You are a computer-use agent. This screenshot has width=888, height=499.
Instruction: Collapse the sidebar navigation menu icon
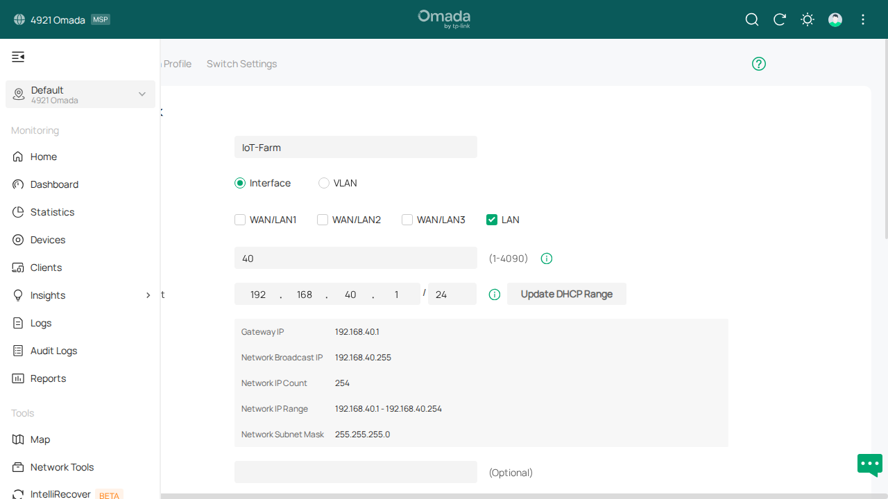click(x=18, y=57)
